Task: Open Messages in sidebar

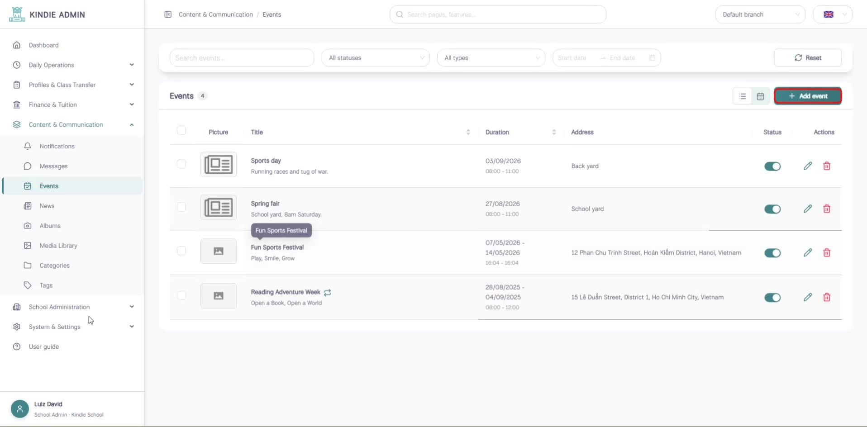Action: pos(72,166)
